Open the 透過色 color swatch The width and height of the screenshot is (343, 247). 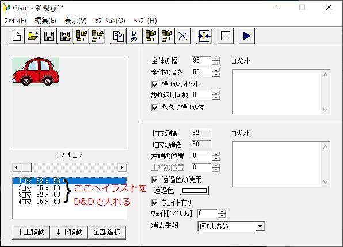click(195, 191)
